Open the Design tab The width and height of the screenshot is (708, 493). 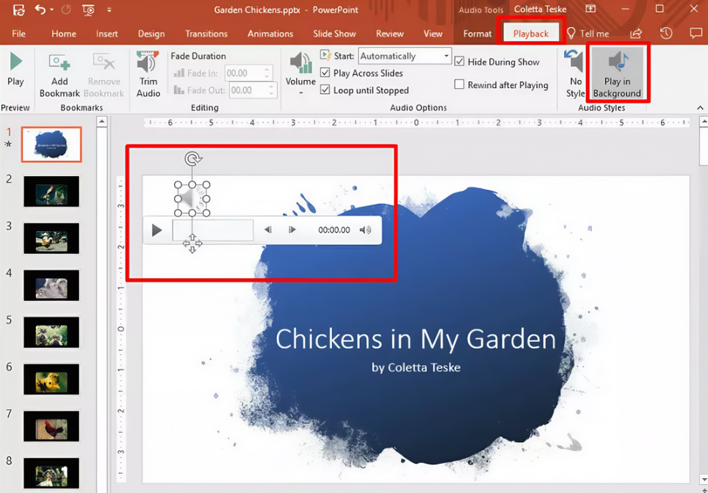[x=151, y=34]
